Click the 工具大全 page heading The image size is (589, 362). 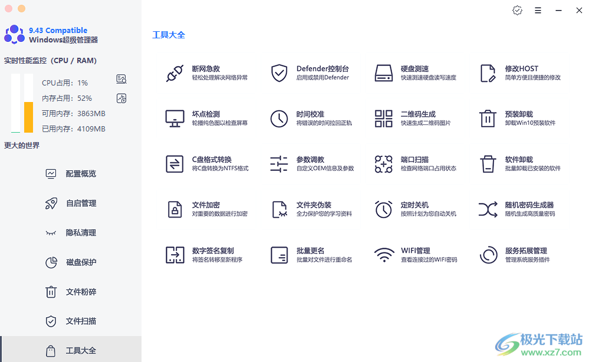tap(169, 35)
